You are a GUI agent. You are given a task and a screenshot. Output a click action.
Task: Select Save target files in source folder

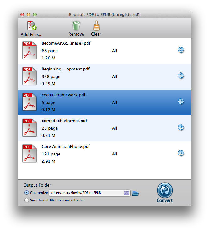(27, 200)
